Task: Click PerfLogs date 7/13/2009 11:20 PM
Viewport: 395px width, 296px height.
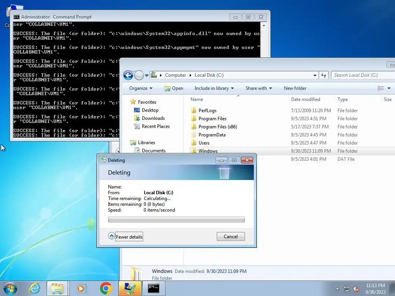Action: click(x=311, y=111)
